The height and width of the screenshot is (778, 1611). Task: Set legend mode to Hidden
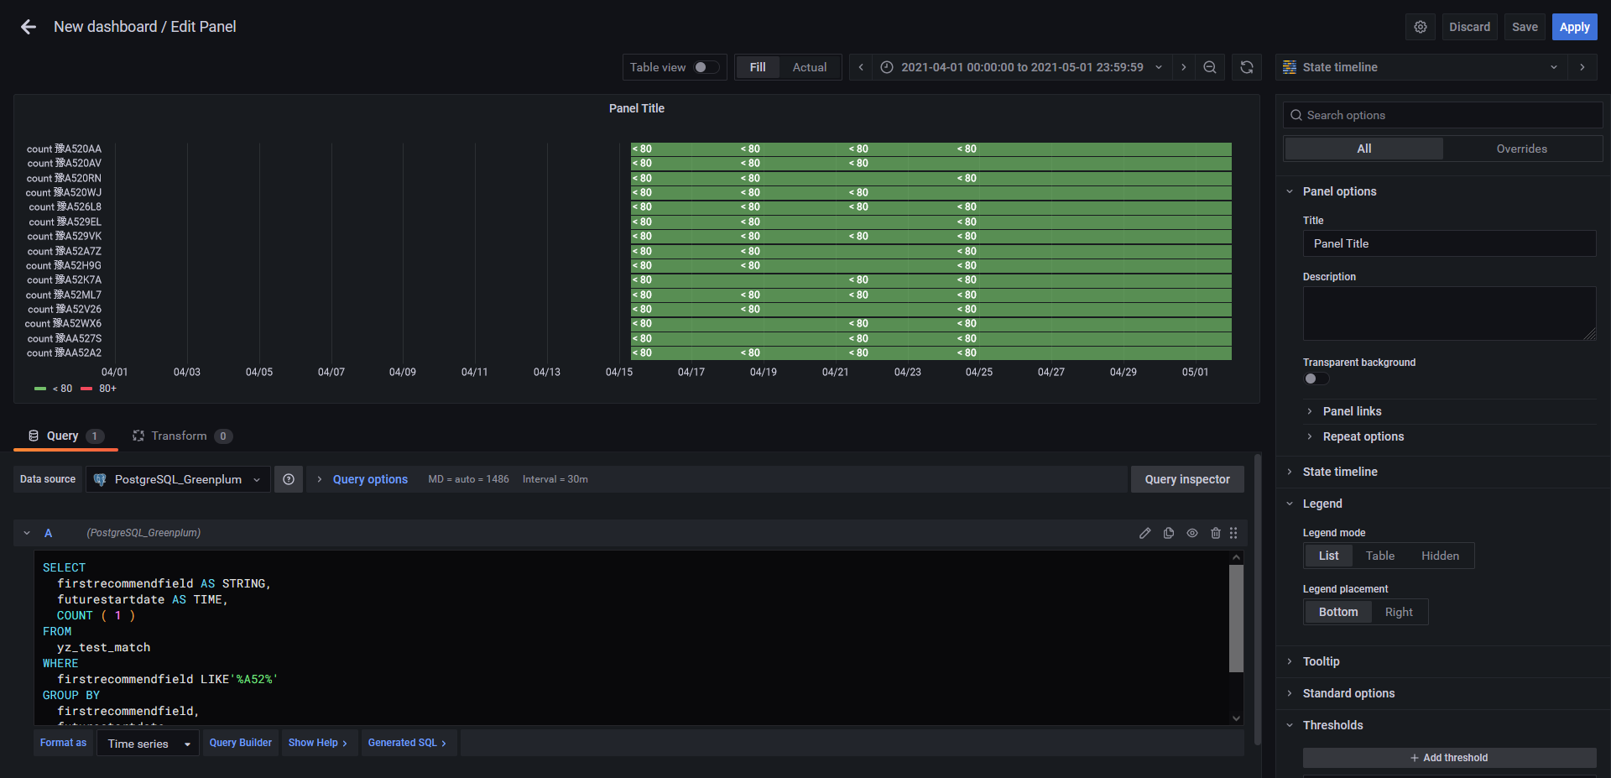[1440, 556]
